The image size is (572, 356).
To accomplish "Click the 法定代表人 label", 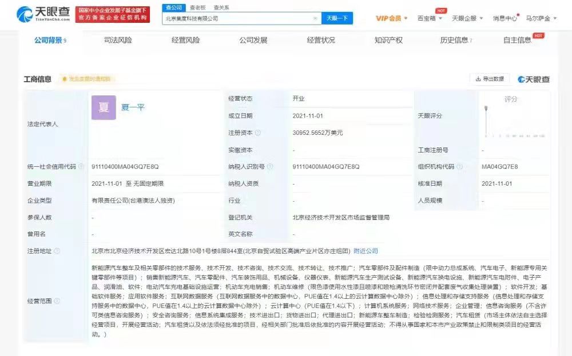I will click(43, 124).
